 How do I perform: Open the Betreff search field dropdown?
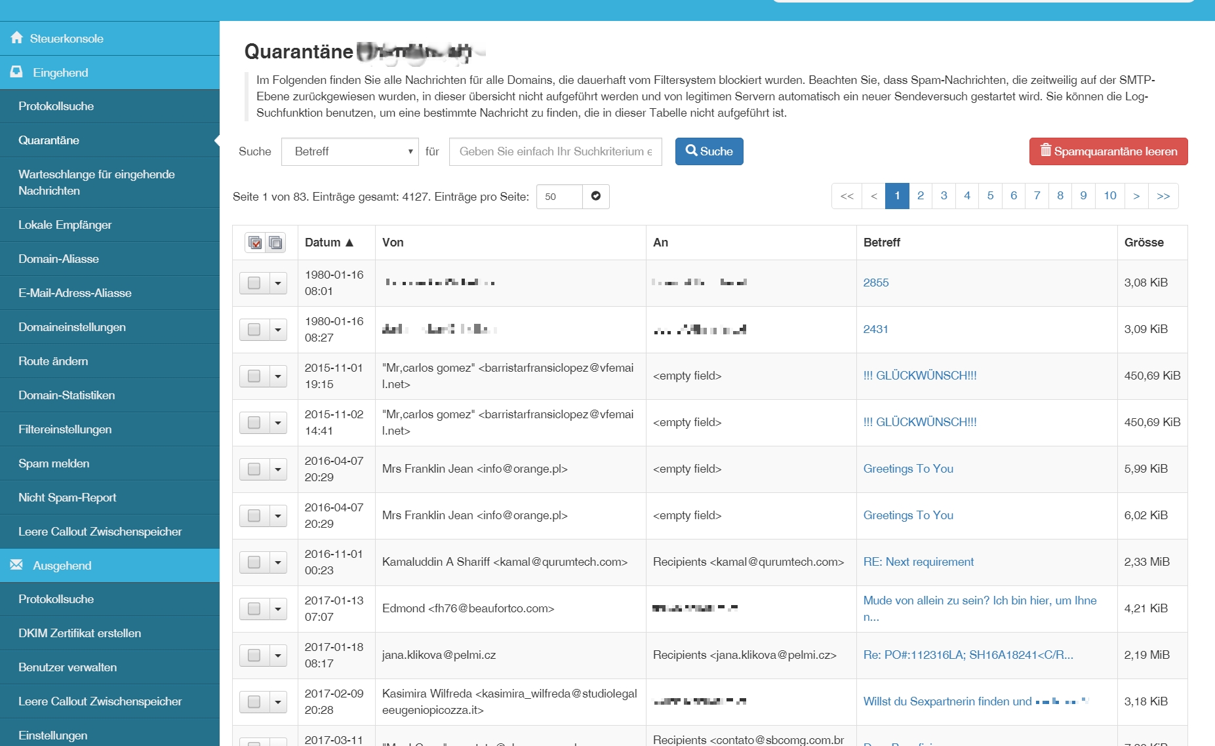(x=349, y=151)
